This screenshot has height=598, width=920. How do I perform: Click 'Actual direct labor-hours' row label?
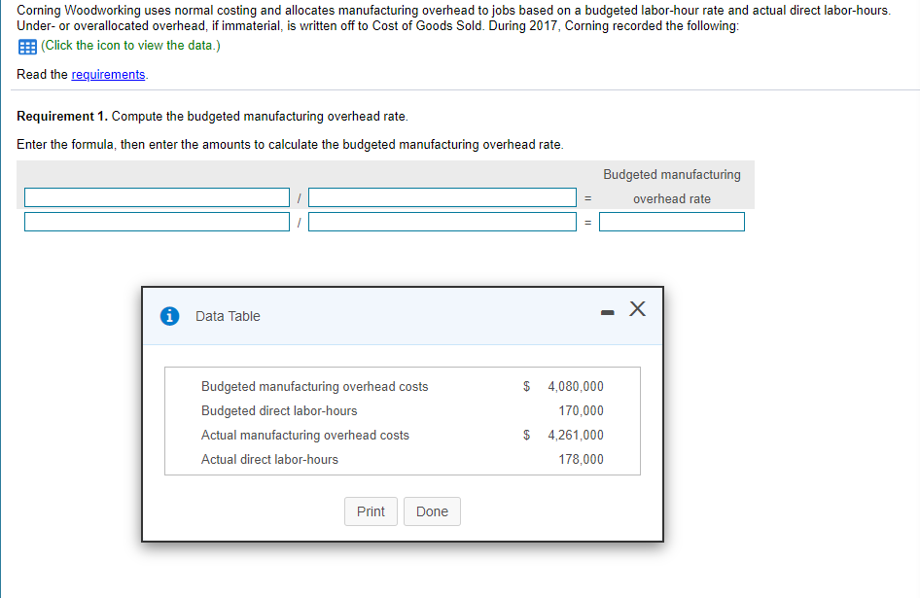click(270, 460)
